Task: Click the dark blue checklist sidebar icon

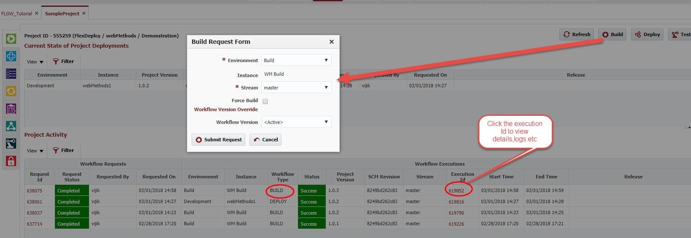Action: (x=11, y=74)
